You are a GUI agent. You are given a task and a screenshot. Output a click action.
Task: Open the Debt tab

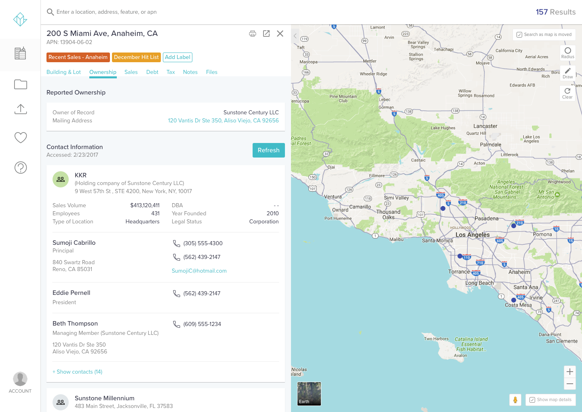tap(152, 72)
